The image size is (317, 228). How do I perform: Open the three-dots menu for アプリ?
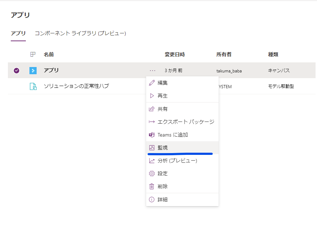click(153, 71)
